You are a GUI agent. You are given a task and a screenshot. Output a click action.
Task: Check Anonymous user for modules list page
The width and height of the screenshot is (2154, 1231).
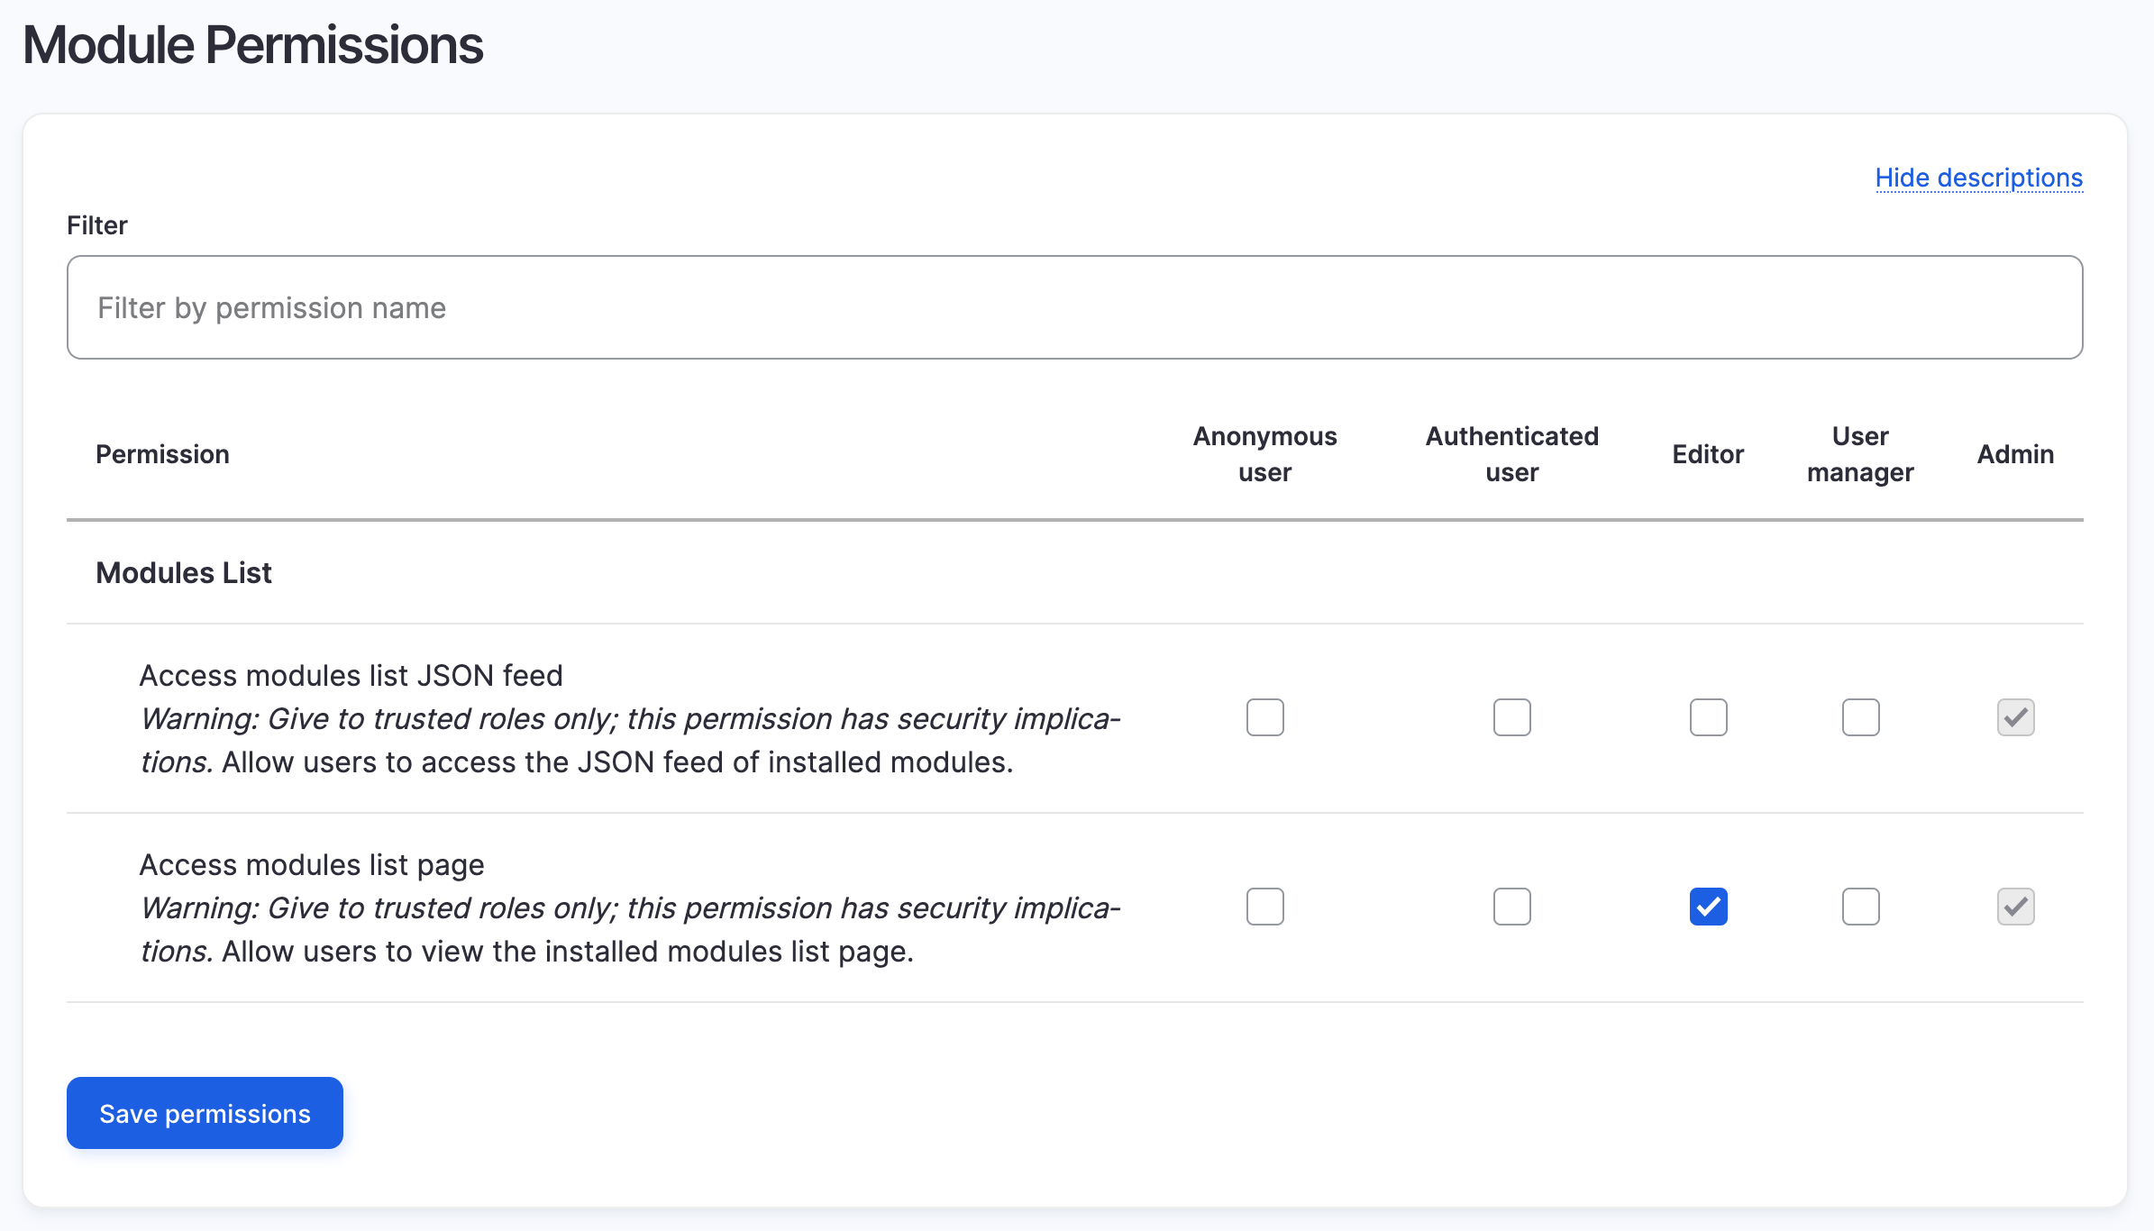(x=1264, y=907)
